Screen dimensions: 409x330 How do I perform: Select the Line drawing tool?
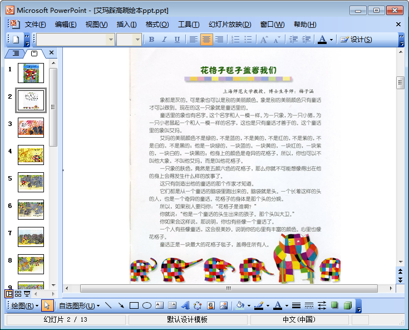(x=108, y=305)
